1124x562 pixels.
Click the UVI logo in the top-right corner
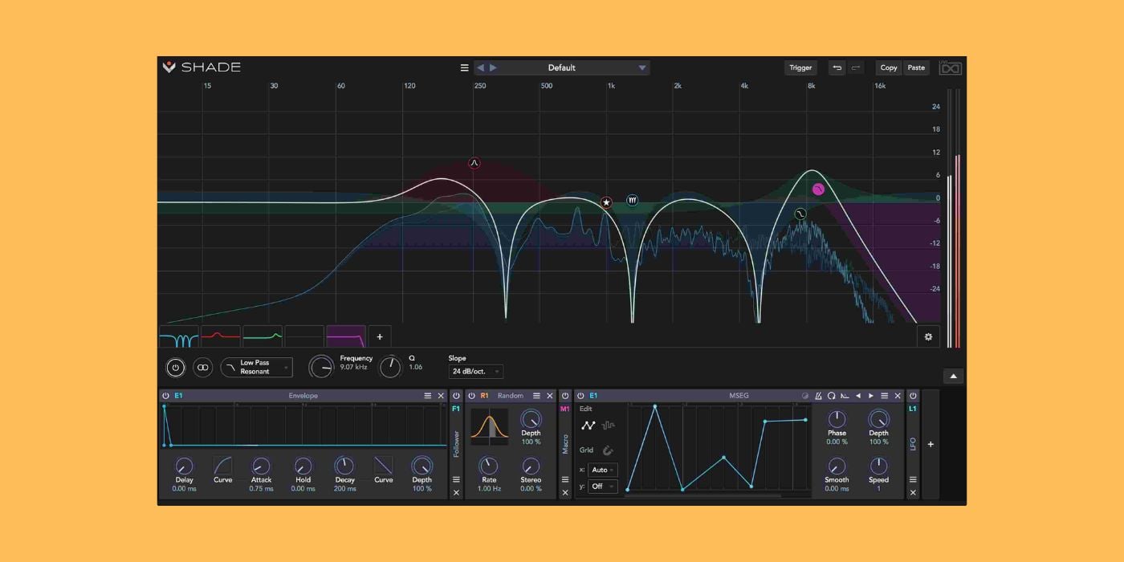pos(950,68)
